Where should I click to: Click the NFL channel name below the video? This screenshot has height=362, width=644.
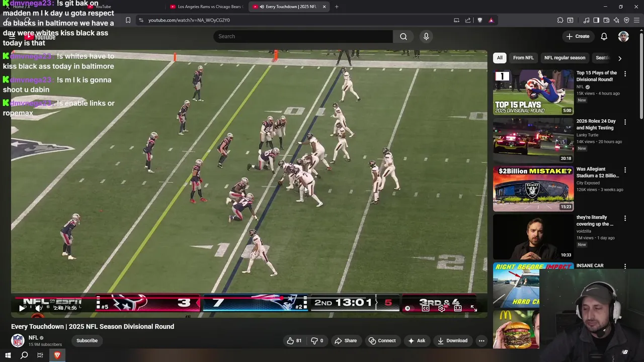point(33,338)
